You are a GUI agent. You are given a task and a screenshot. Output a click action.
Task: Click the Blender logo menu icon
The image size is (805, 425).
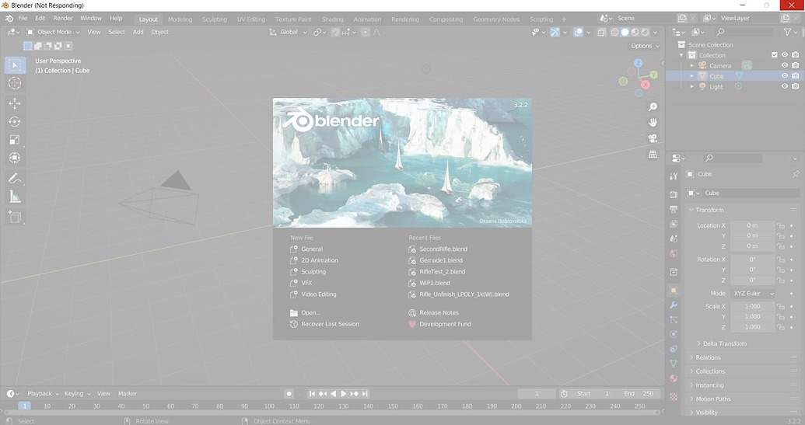point(9,18)
